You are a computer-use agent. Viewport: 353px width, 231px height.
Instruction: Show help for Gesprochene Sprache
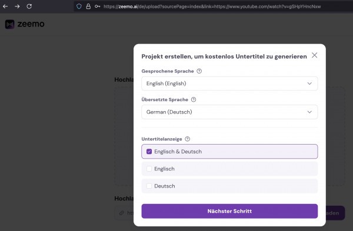199,71
